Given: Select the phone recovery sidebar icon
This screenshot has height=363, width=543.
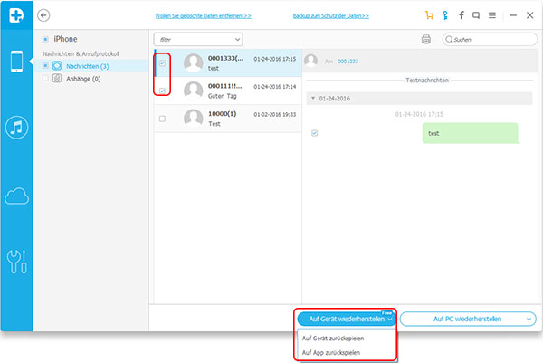Looking at the screenshot, I should (16, 62).
